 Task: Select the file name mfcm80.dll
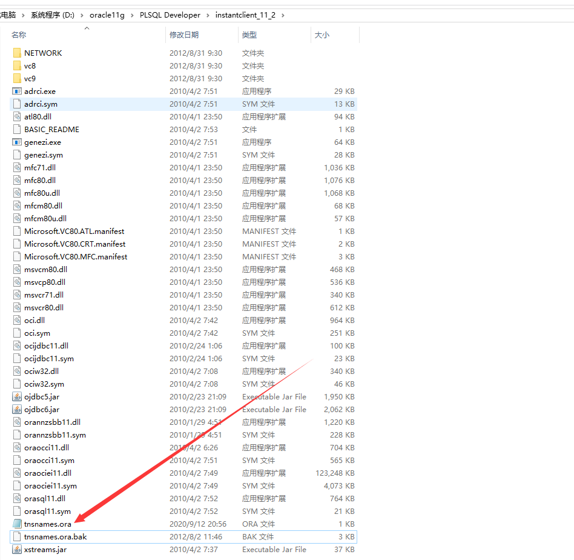click(43, 206)
